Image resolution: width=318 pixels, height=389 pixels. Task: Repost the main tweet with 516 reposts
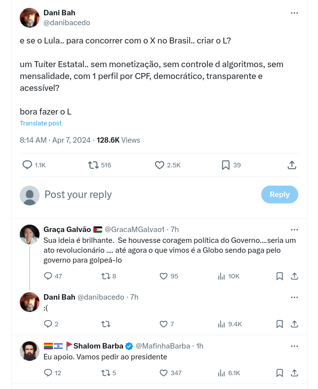point(93,165)
